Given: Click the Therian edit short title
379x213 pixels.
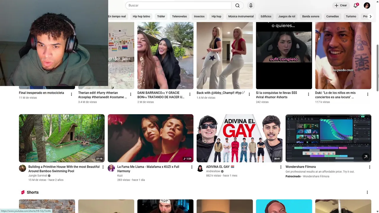Looking at the screenshot, I should click(102, 95).
